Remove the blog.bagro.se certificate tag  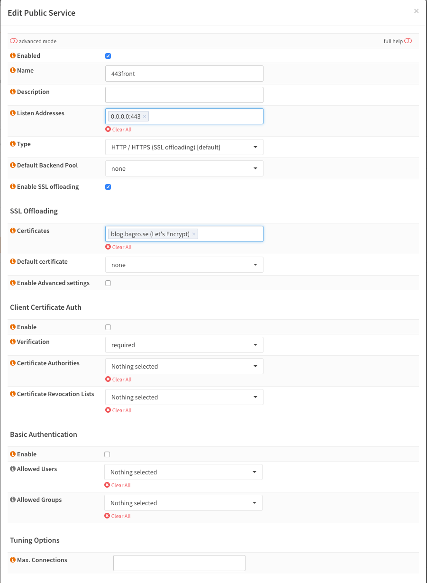tap(193, 234)
